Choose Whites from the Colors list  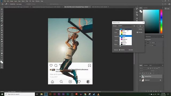(126, 41)
